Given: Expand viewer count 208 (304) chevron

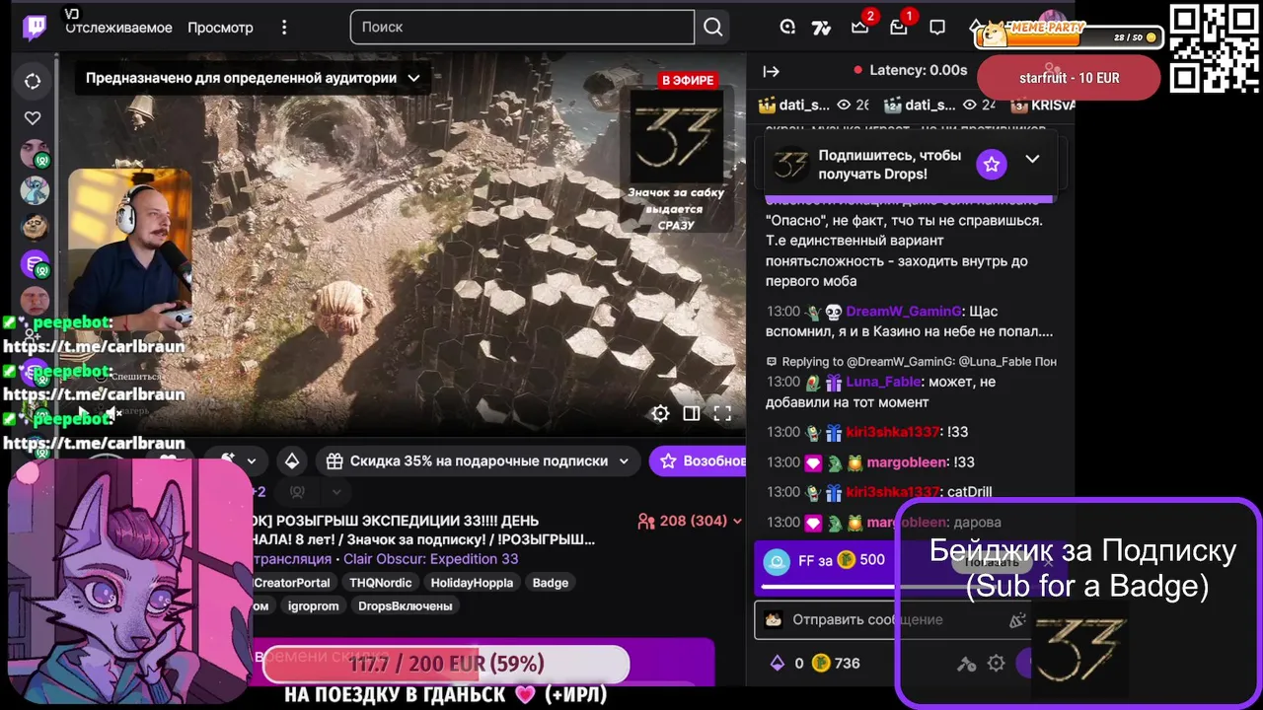Looking at the screenshot, I should (x=735, y=521).
